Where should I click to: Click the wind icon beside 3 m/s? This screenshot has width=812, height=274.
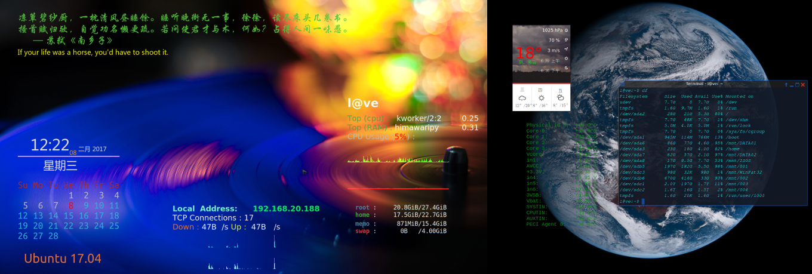(x=566, y=50)
